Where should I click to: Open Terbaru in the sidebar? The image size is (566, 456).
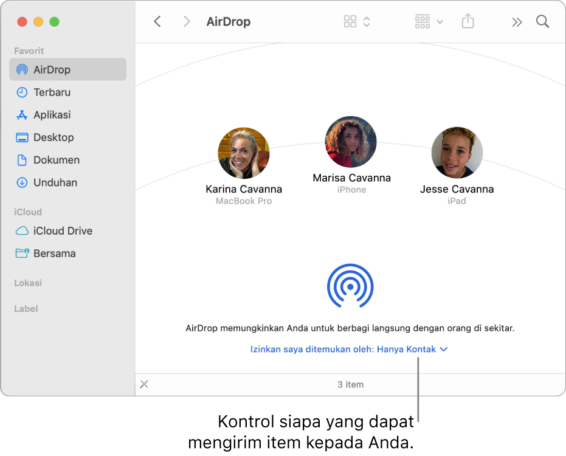(68, 92)
